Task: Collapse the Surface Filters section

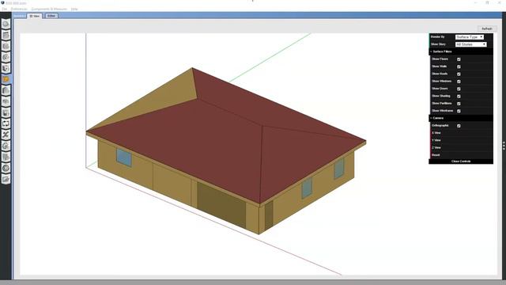Action: 461,51
